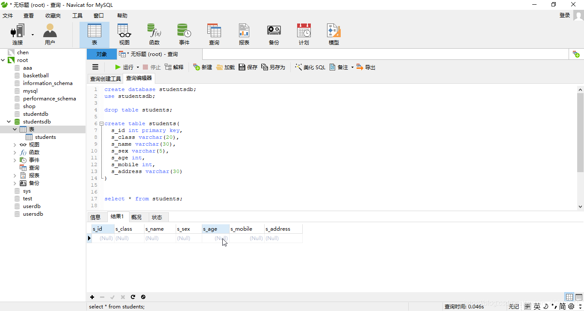Open the 收藏夹 menu

click(x=53, y=16)
